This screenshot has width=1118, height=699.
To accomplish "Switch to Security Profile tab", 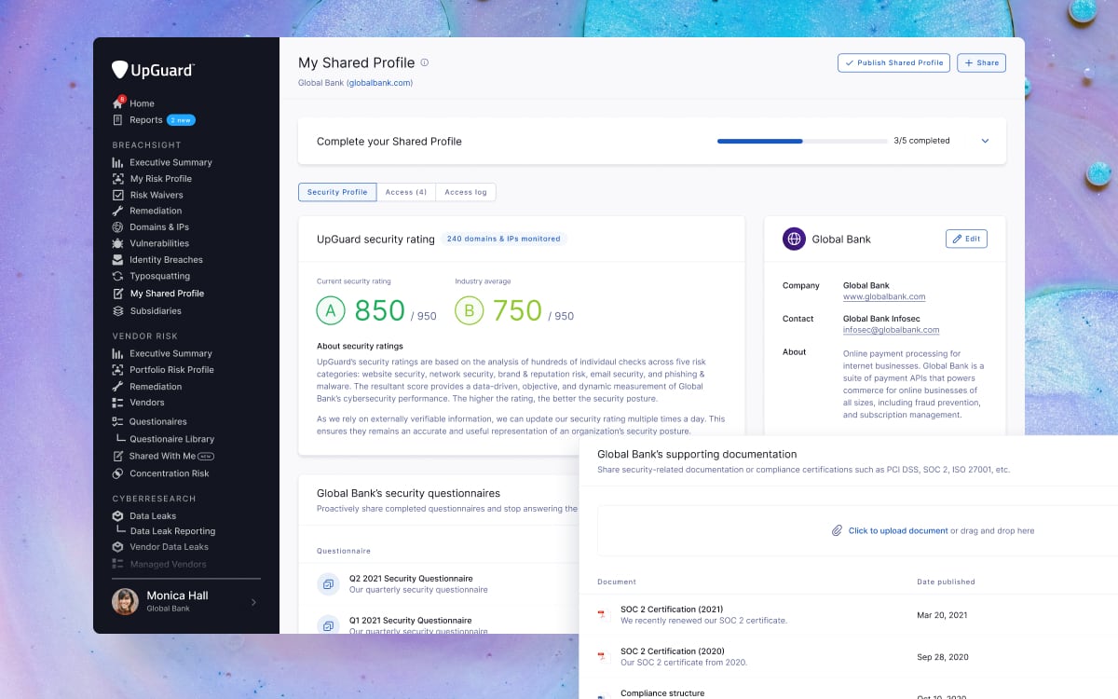I will pyautogui.click(x=337, y=192).
